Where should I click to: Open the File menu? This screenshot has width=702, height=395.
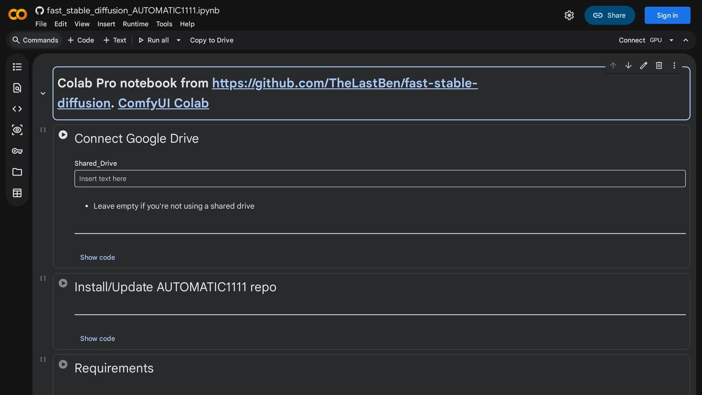[x=41, y=24]
